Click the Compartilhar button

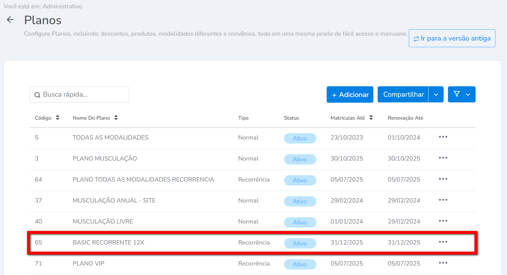pyautogui.click(x=403, y=94)
